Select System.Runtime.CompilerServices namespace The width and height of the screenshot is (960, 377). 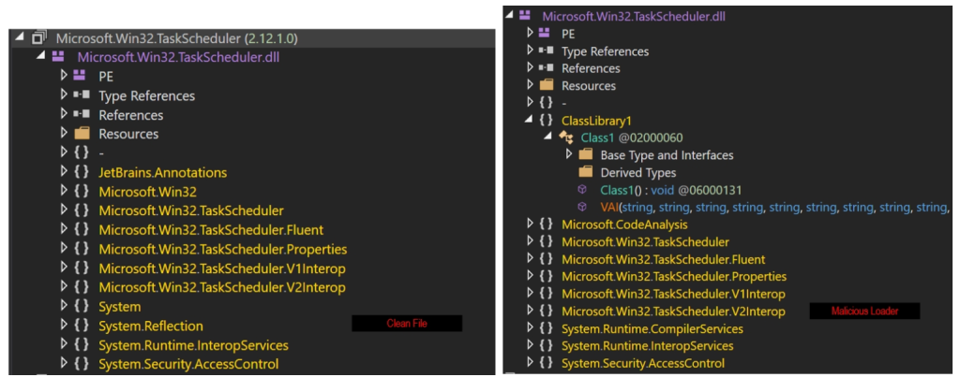pyautogui.click(x=652, y=328)
